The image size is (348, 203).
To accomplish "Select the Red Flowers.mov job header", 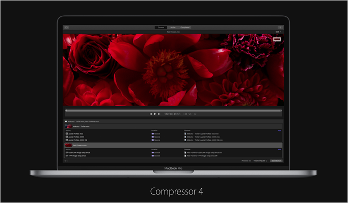I will [173, 145].
